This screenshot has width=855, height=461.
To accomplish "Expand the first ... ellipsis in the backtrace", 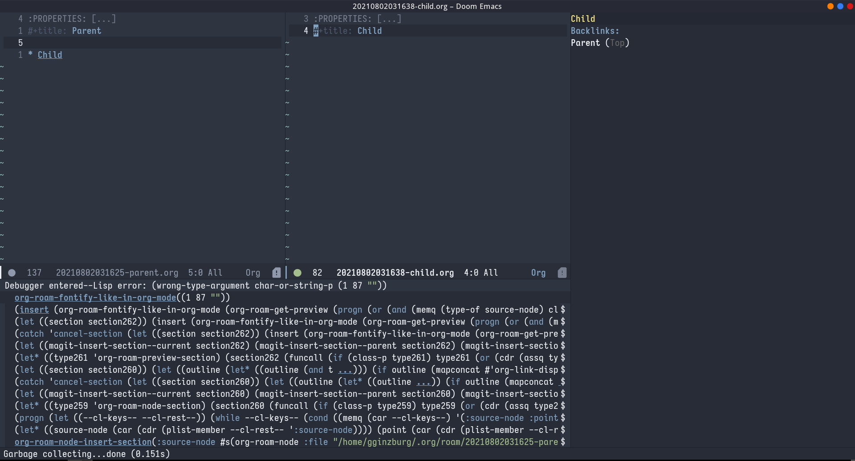I will (x=345, y=370).
